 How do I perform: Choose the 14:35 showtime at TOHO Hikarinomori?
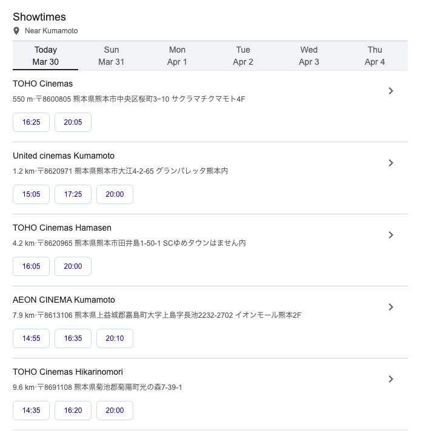pyautogui.click(x=31, y=410)
